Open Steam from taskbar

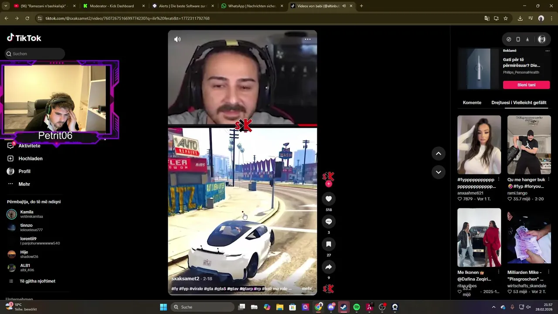coord(344,307)
